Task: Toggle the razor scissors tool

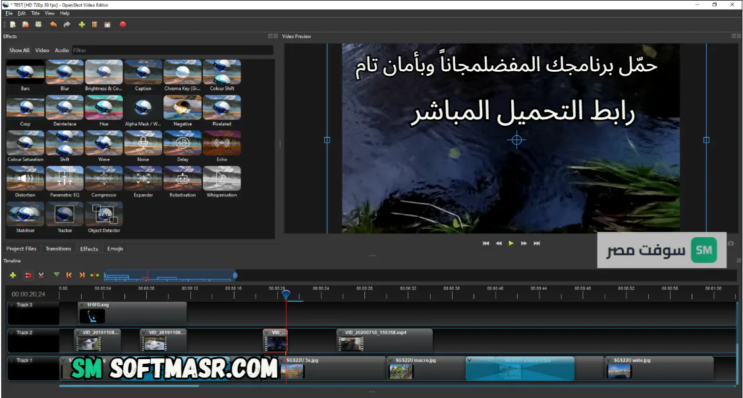Action: 41,275
